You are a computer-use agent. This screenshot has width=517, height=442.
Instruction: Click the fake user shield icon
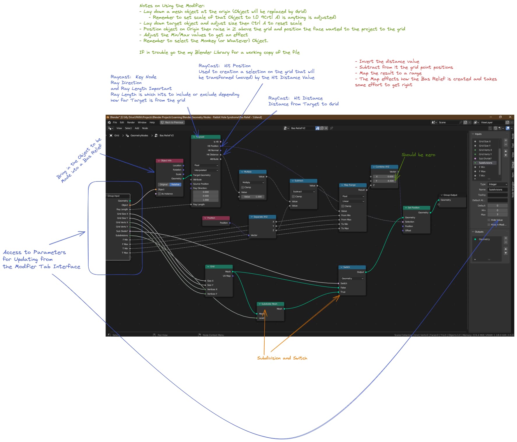pos(317,128)
